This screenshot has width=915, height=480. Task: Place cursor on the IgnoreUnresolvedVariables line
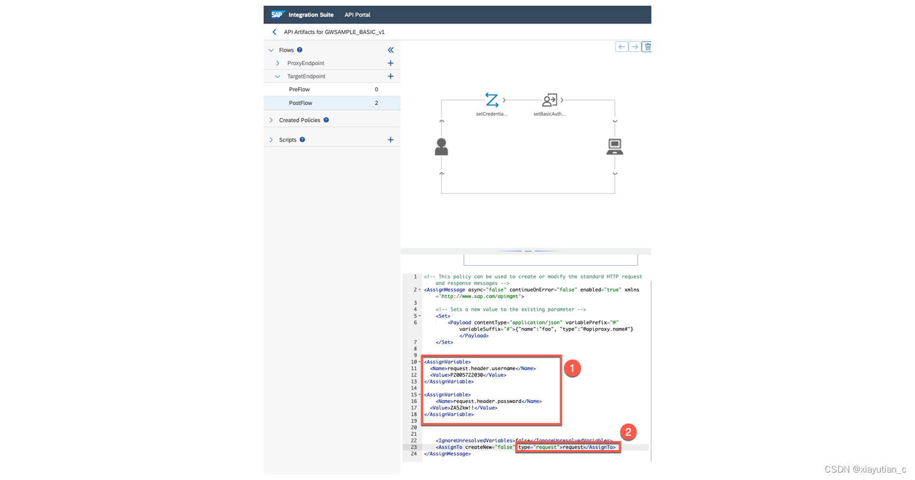pos(524,441)
